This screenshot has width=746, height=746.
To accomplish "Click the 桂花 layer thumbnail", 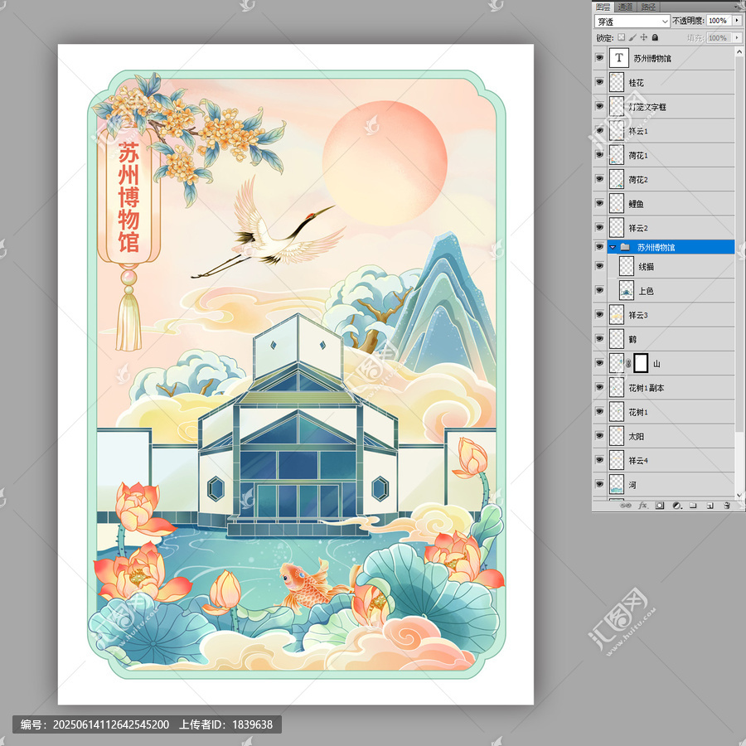I will (x=617, y=82).
